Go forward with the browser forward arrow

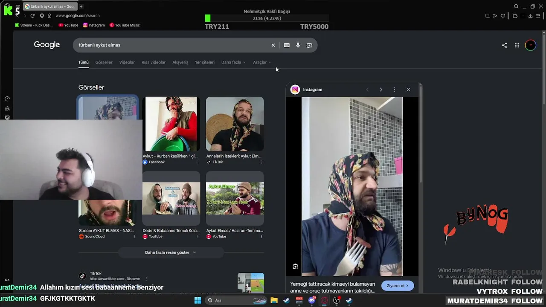(x=24, y=16)
